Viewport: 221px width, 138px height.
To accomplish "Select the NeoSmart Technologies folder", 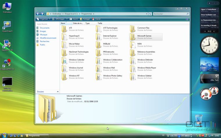I will (x=75, y=53).
